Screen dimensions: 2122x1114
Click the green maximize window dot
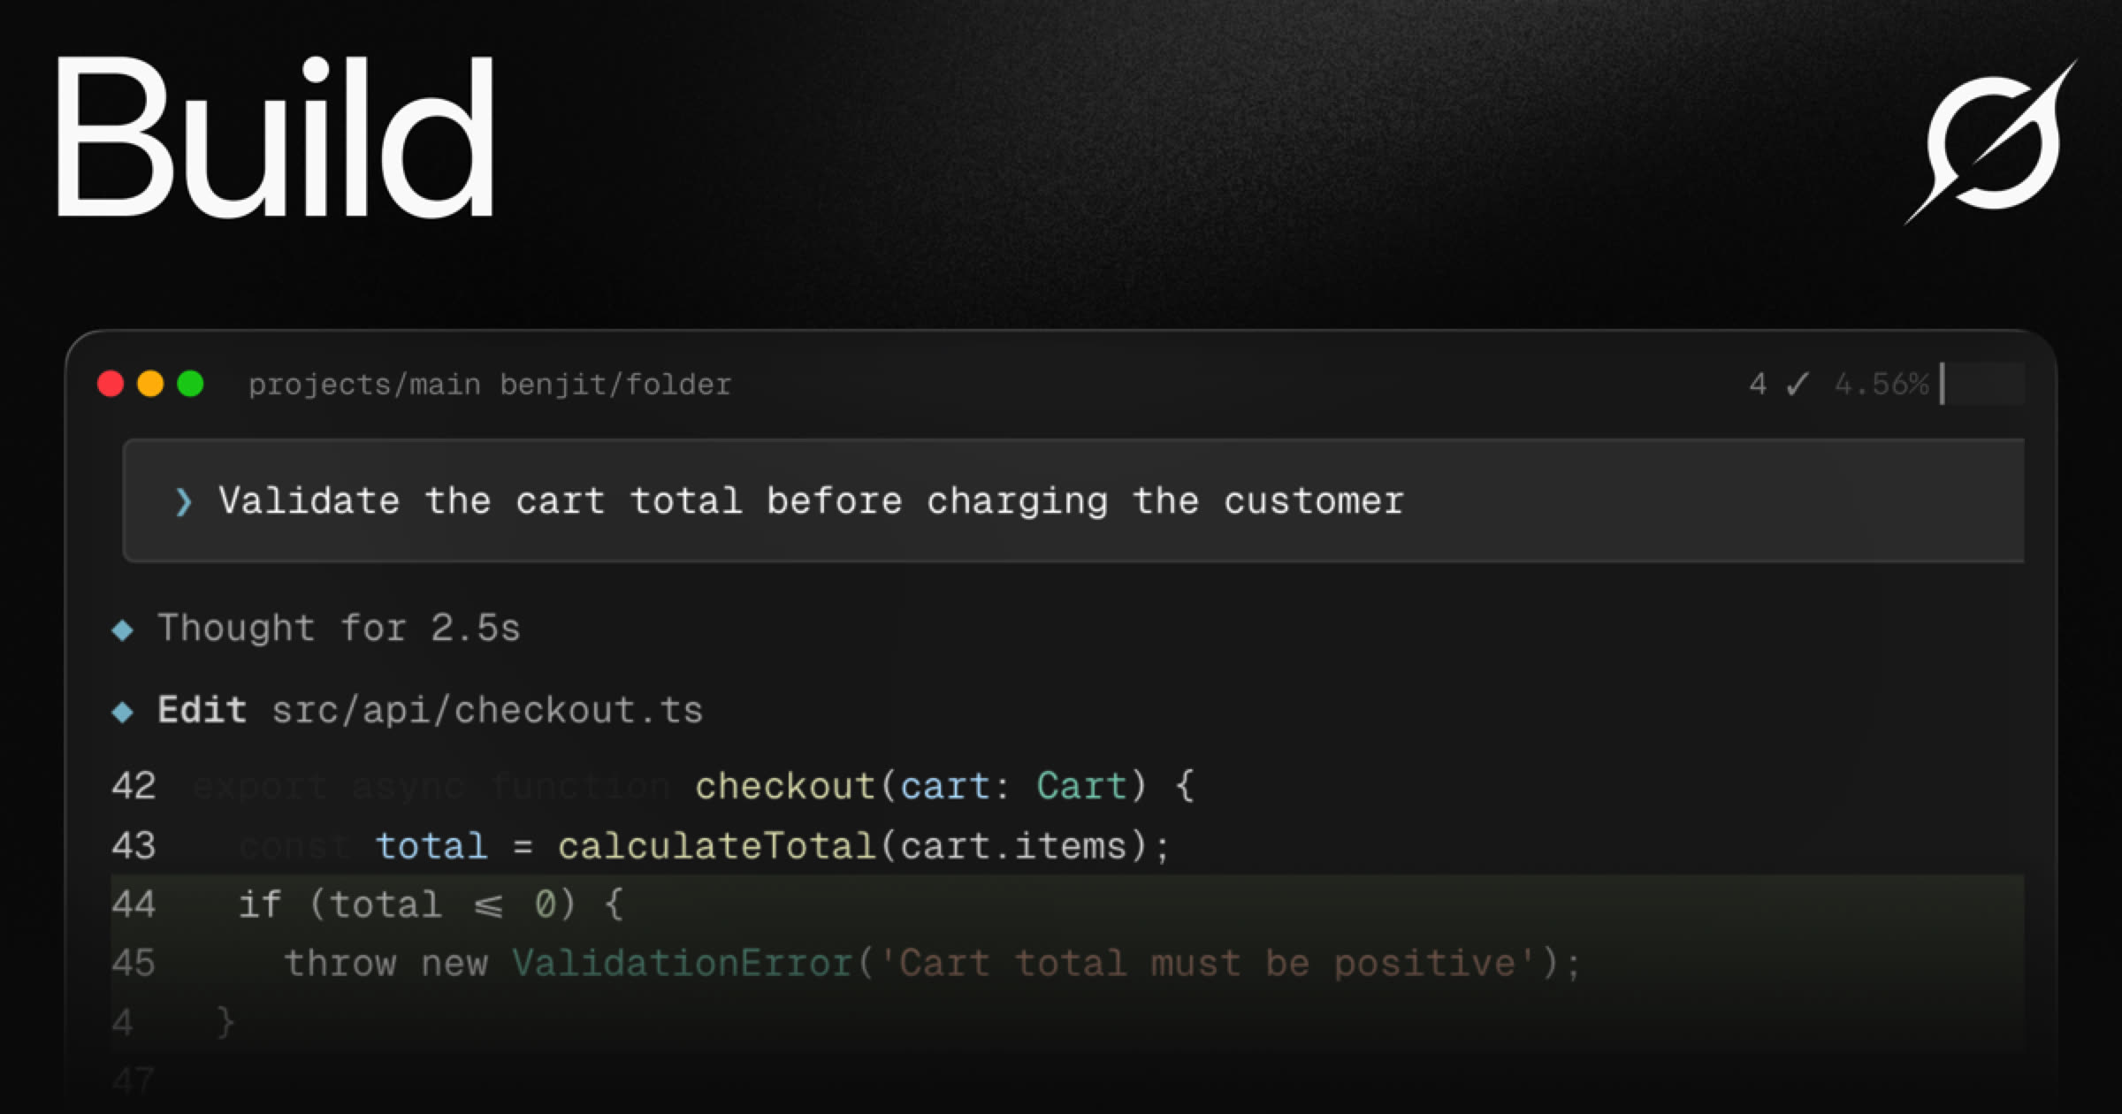[190, 384]
